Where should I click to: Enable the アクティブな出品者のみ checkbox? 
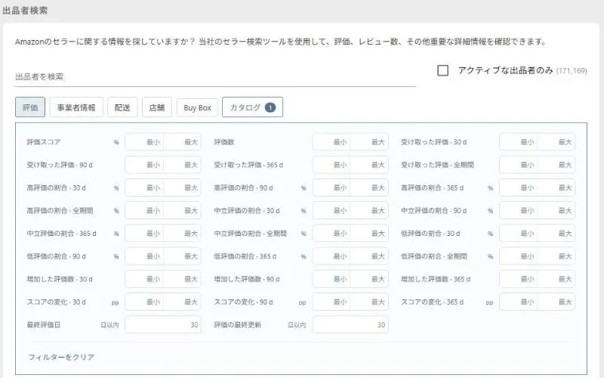(x=442, y=70)
